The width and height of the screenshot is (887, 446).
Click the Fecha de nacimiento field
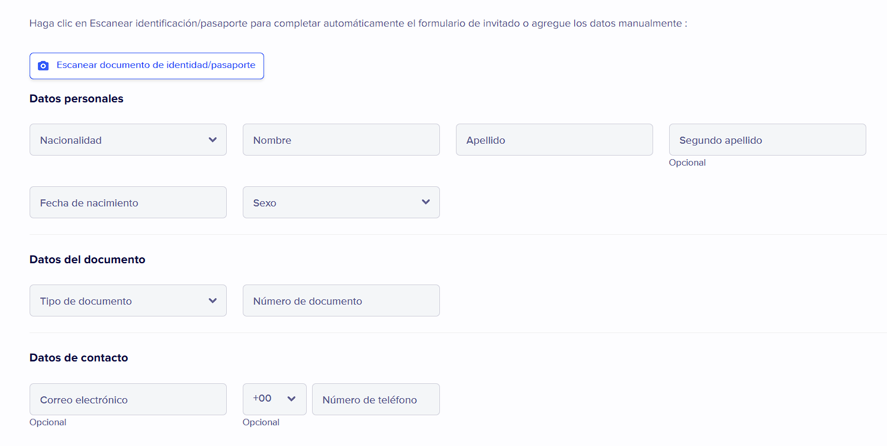[x=128, y=202]
